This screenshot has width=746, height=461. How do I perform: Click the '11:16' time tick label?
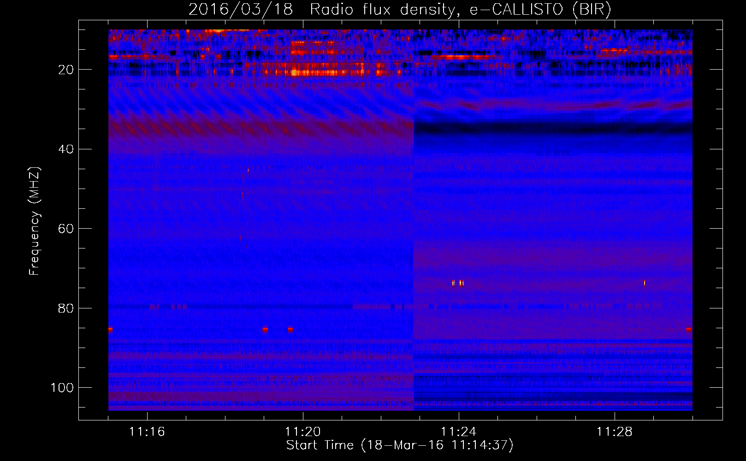pos(147,432)
